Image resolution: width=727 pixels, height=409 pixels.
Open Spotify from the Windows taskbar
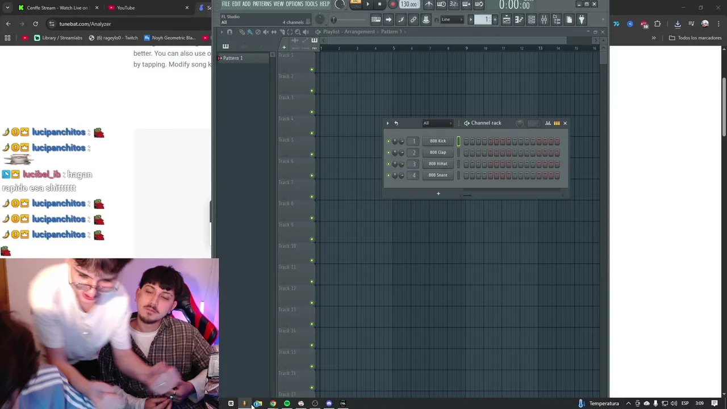tap(287, 403)
